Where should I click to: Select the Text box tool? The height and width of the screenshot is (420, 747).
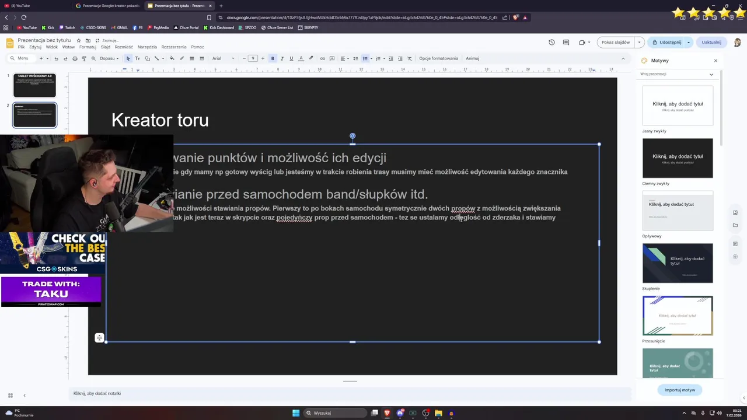point(137,58)
